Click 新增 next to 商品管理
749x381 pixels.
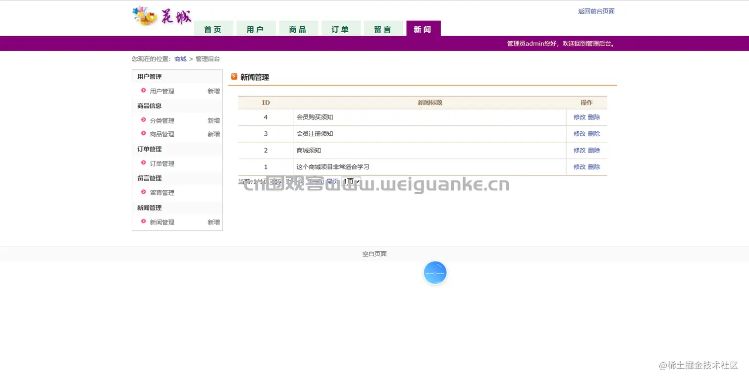click(214, 134)
